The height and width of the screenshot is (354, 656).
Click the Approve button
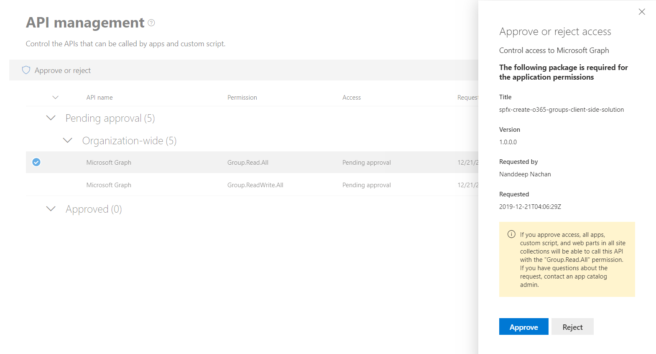point(523,327)
